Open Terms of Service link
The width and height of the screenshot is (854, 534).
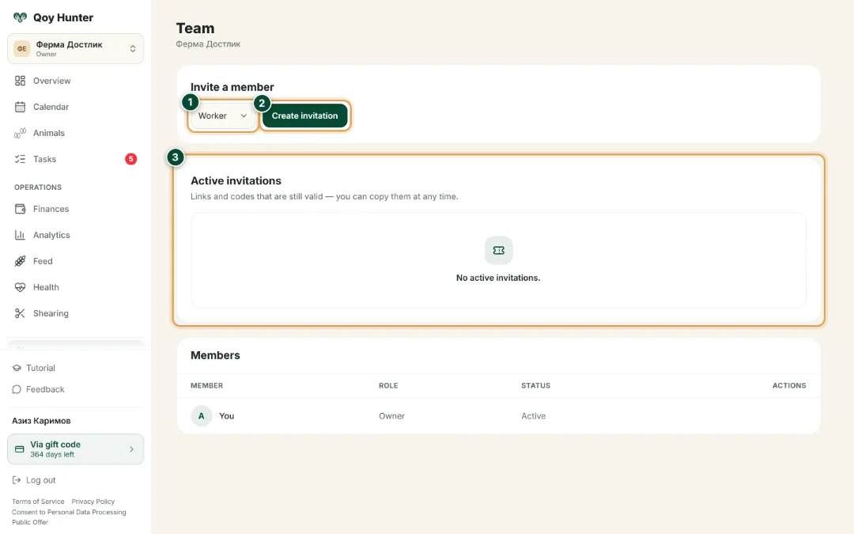[x=38, y=502]
